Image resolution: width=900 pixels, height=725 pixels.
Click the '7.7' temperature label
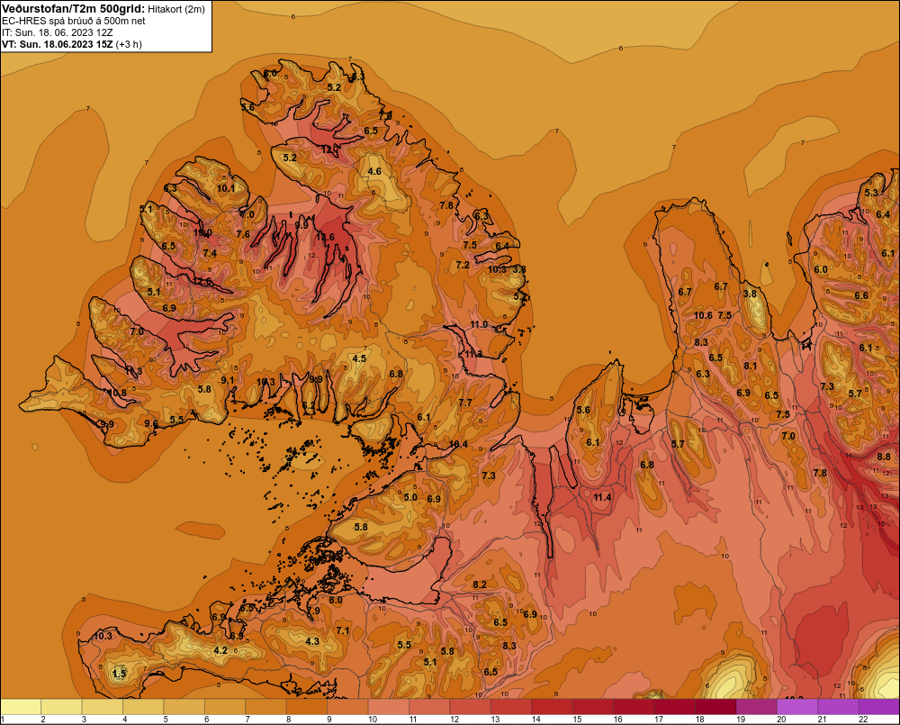[465, 403]
